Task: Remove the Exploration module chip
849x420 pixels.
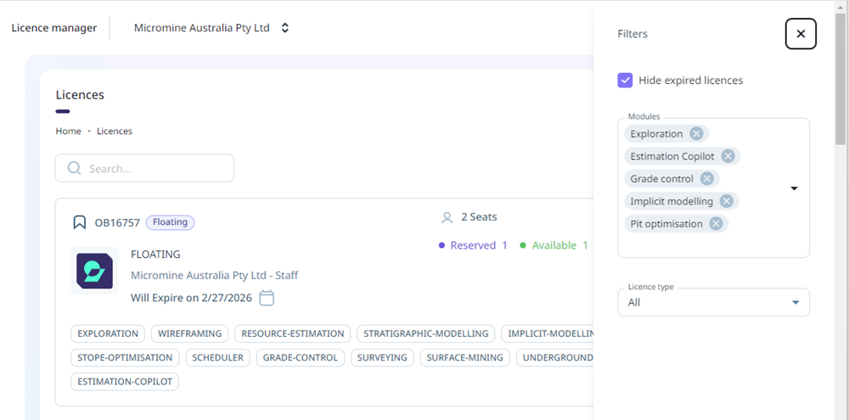Action: click(696, 133)
